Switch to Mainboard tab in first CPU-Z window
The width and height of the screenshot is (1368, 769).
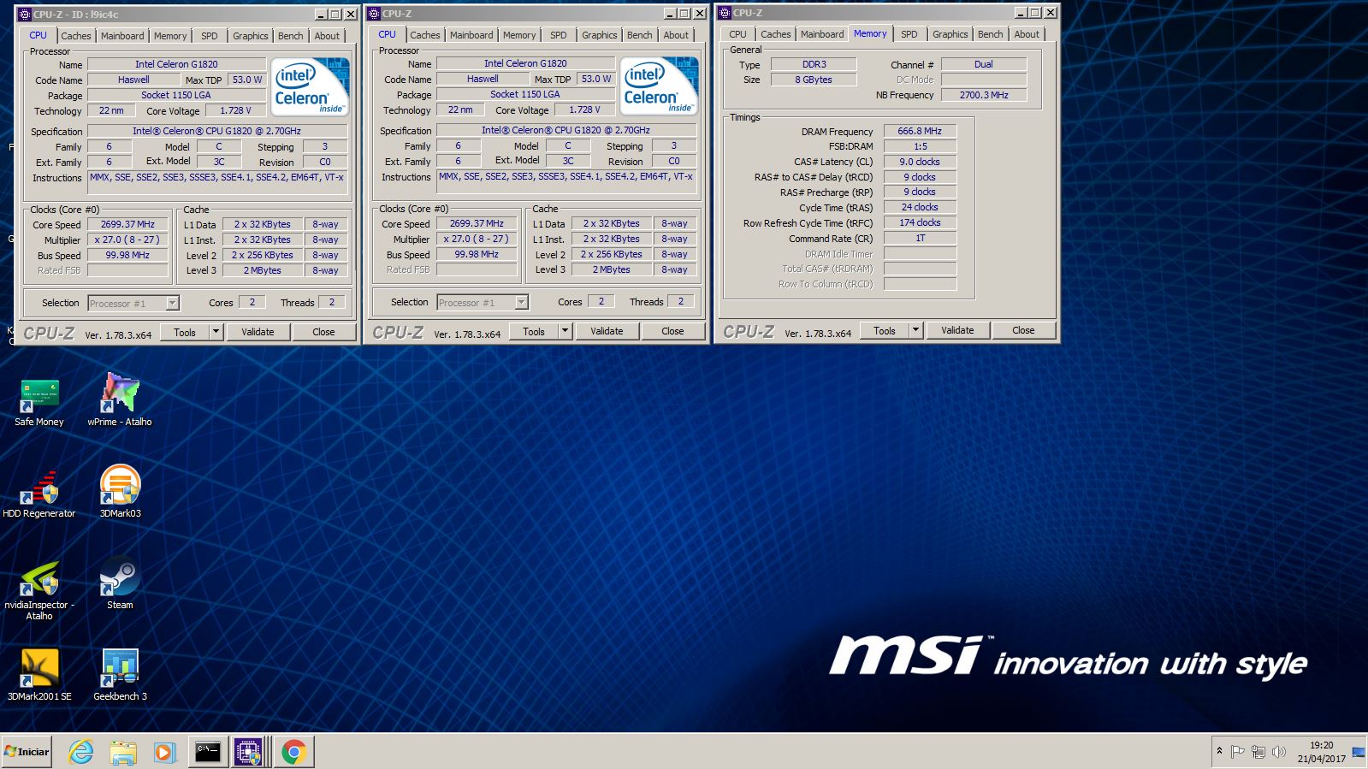(x=122, y=36)
